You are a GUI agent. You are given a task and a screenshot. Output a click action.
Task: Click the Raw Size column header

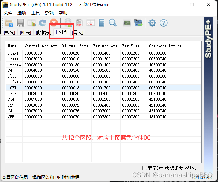point(134,46)
